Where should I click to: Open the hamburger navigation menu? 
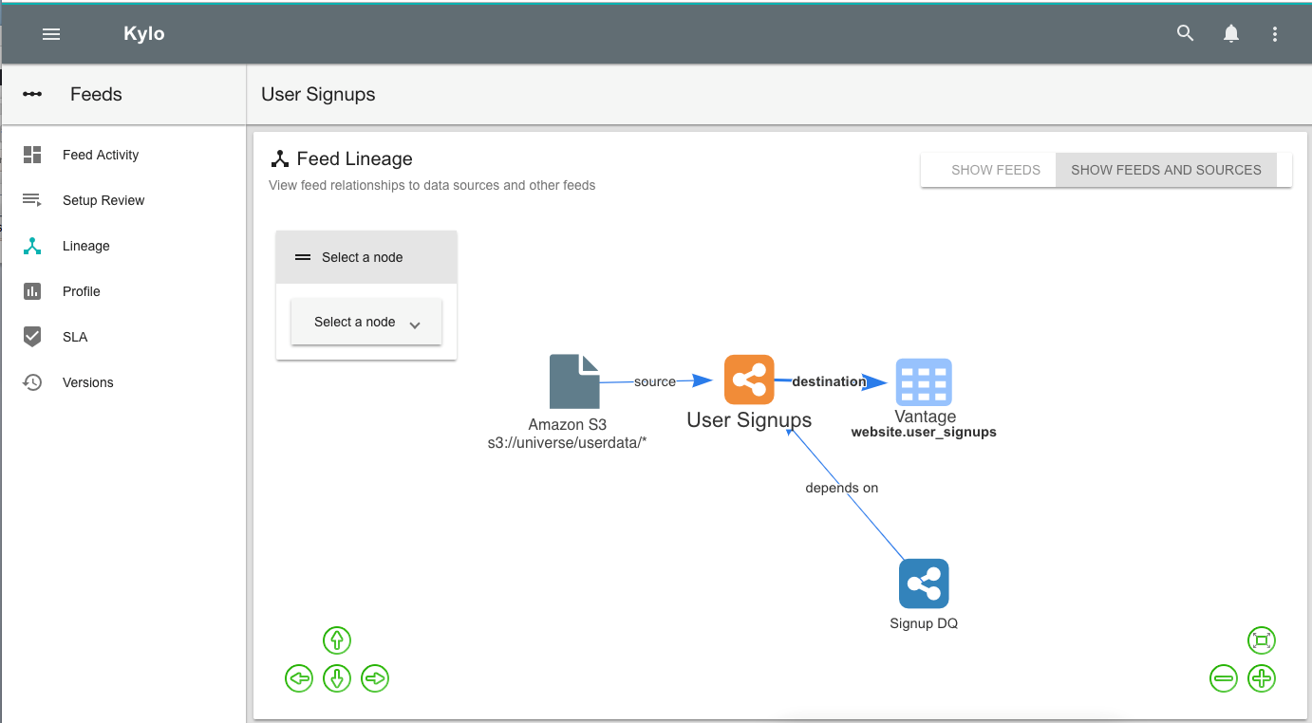[x=51, y=34]
